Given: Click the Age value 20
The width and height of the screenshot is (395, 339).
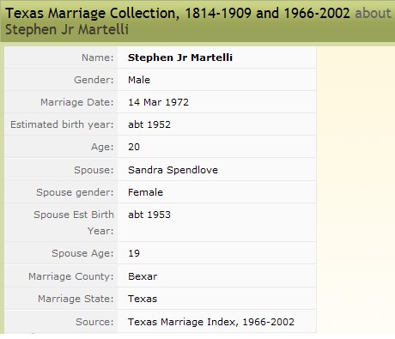Looking at the screenshot, I should pos(134,147).
